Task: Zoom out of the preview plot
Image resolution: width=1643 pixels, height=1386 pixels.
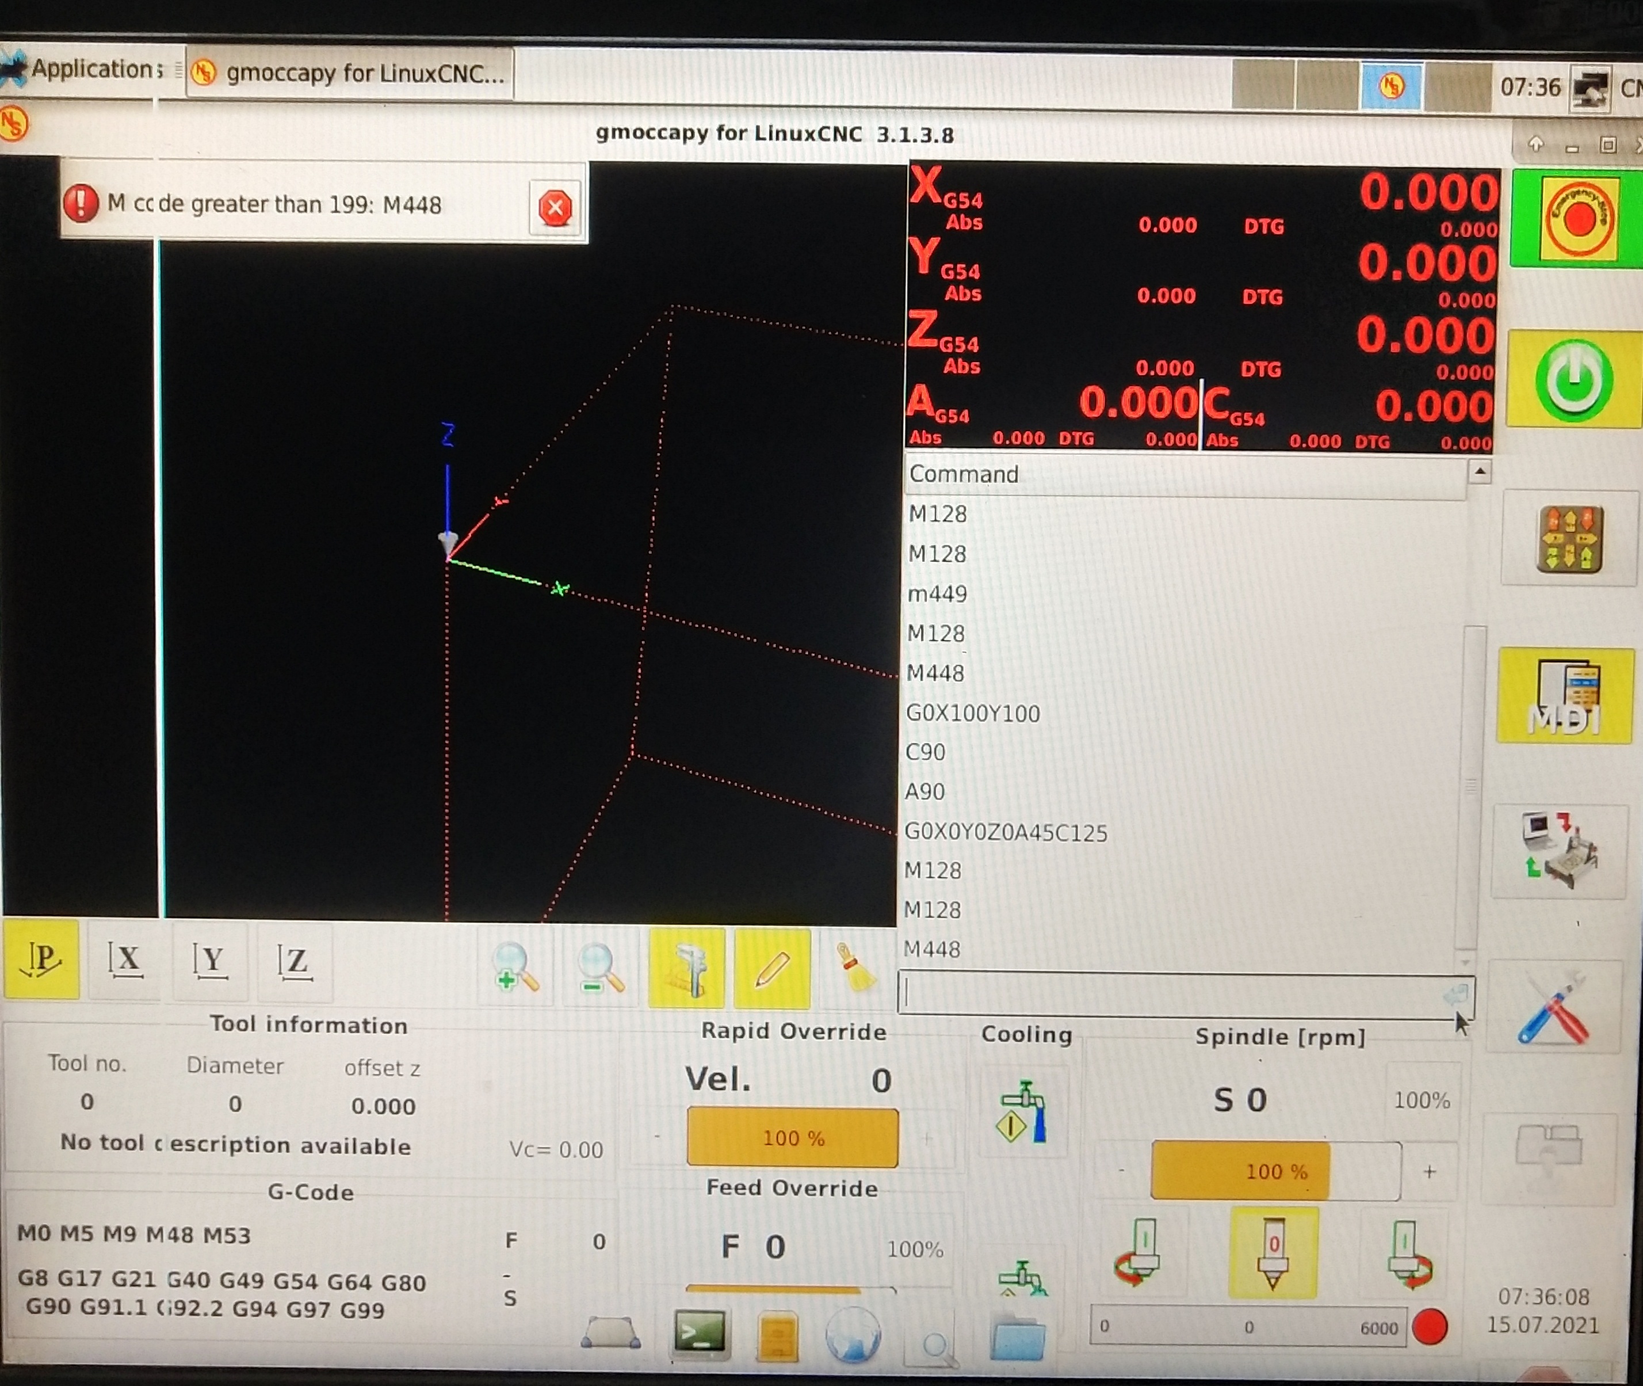Action: point(601,968)
